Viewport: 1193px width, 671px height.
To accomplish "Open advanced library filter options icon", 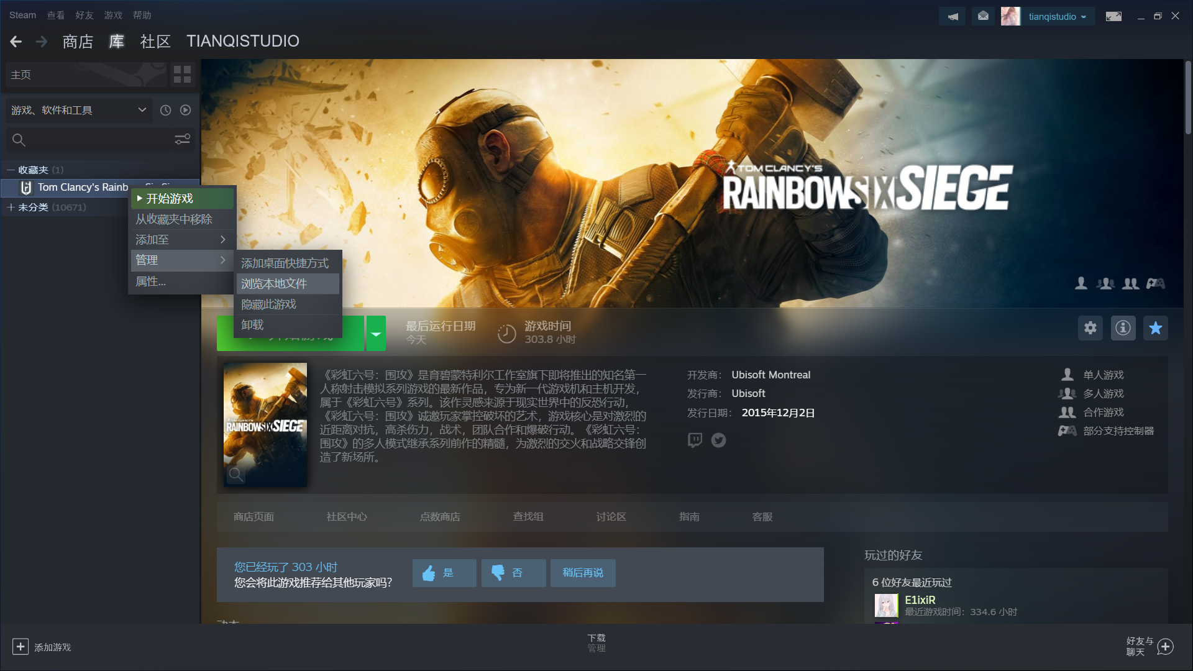I will [182, 140].
